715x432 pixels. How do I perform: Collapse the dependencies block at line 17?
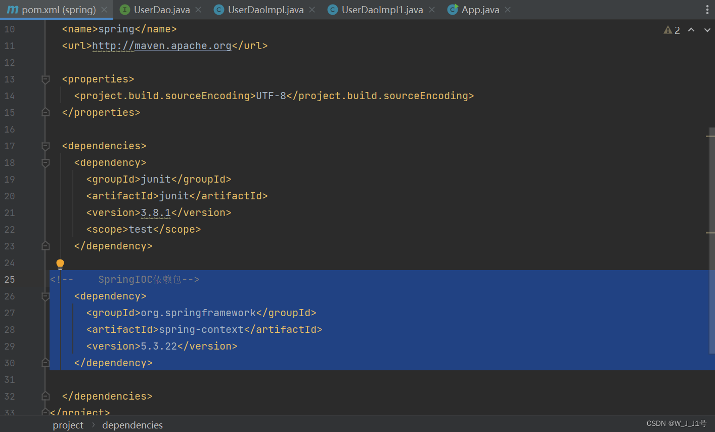[x=46, y=146]
